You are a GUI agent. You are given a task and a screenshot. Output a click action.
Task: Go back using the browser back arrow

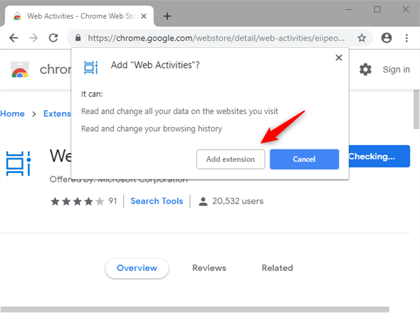(x=14, y=38)
